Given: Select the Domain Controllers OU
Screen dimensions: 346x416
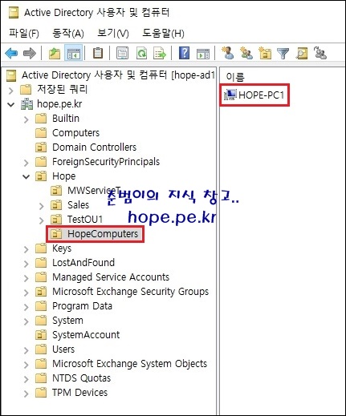Looking at the screenshot, I should coord(94,147).
